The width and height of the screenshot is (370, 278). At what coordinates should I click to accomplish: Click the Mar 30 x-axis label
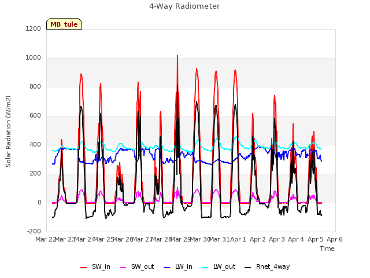click(200, 239)
